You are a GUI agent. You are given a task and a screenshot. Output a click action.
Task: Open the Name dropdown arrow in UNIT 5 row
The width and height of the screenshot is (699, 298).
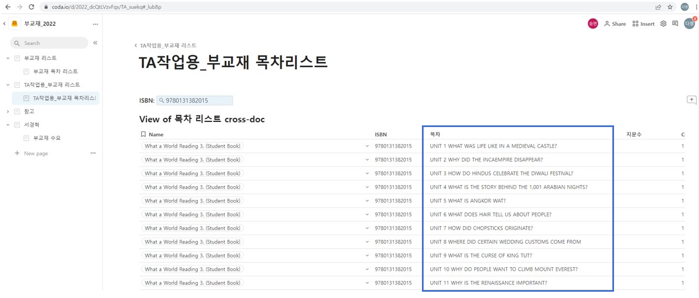[367, 201]
